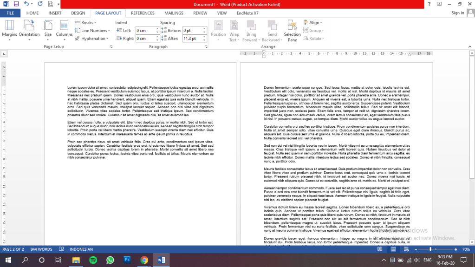Click the 844 WORDS word count

pos(41,249)
